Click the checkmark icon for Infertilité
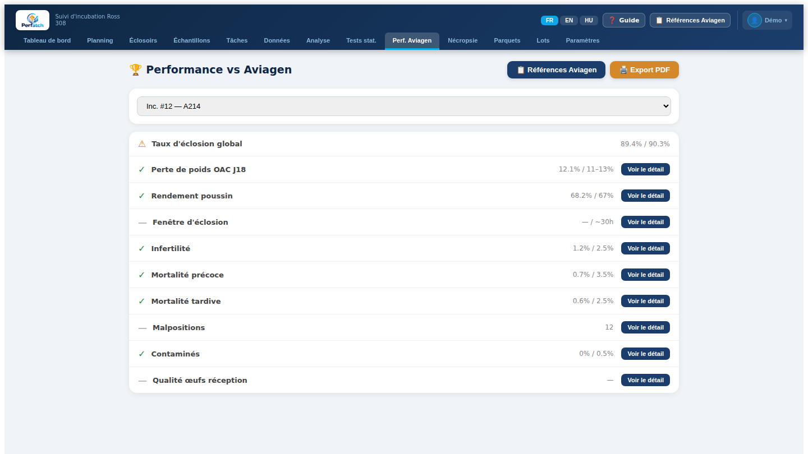Viewport: 808px width, 454px height. 142,248
